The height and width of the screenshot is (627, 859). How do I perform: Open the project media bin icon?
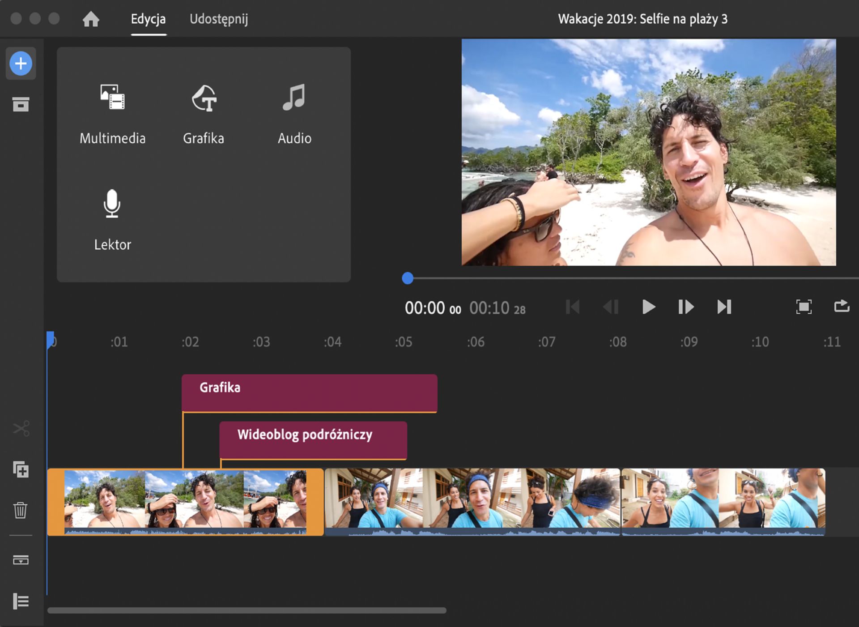21,104
